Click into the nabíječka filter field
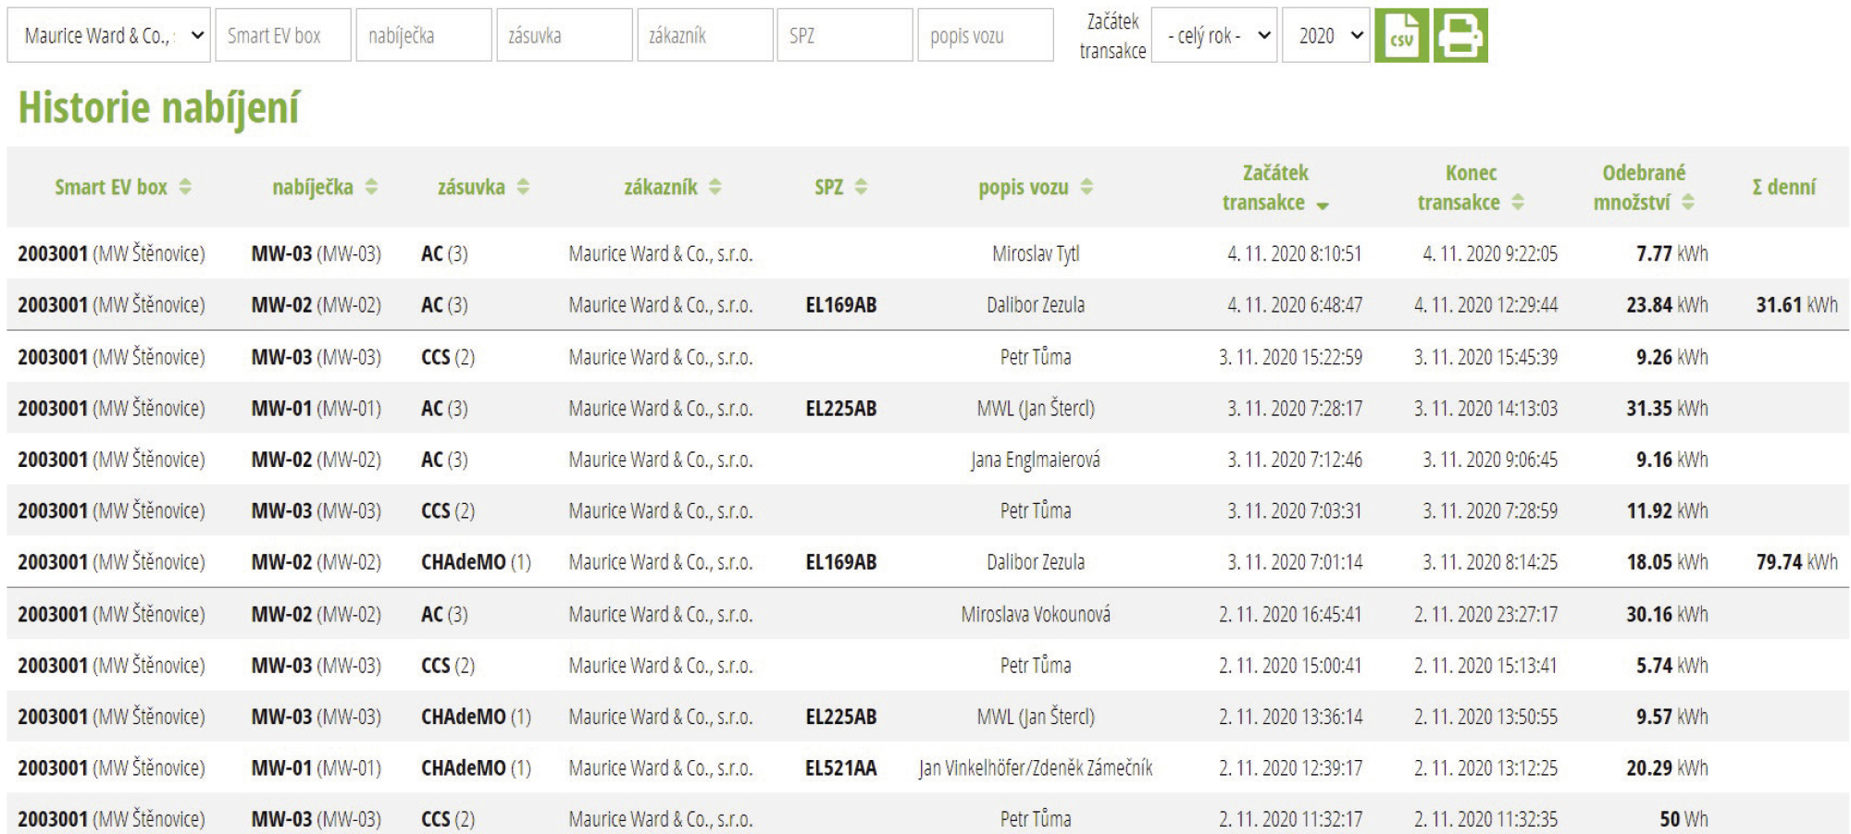The width and height of the screenshot is (1851, 834). tap(424, 35)
